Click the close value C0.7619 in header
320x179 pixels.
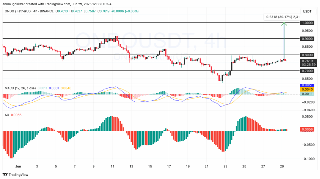pyautogui.click(x=103, y=11)
